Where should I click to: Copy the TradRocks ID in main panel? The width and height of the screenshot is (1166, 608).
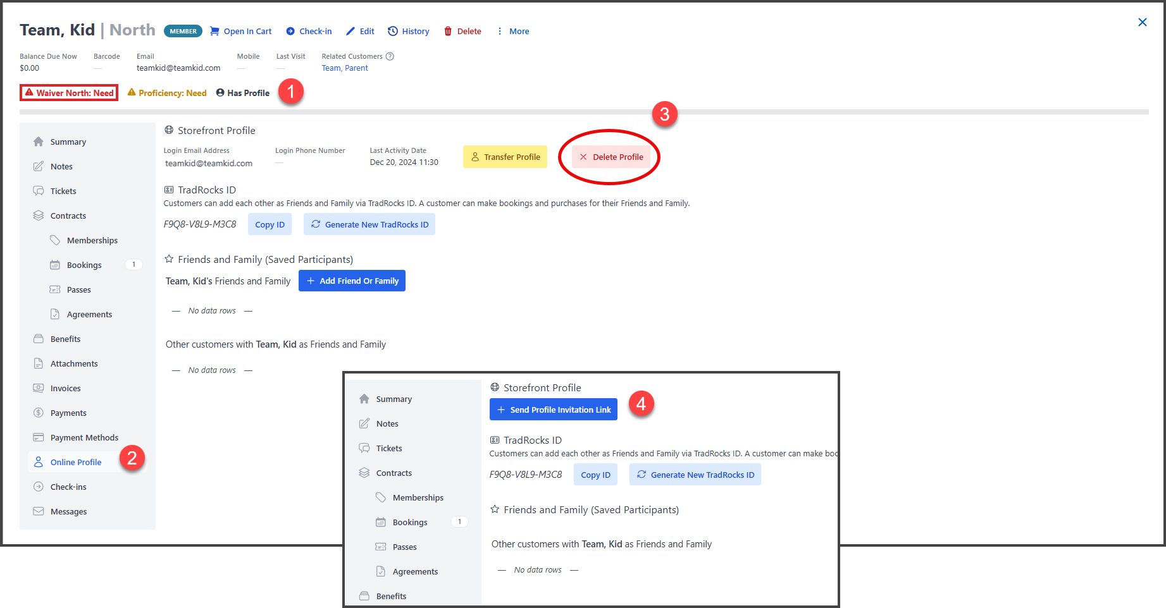(x=270, y=224)
